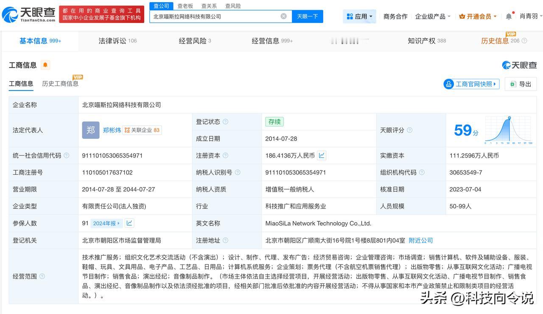543x314 pixels.
Task: Open the 经营风险 tab
Action: [195, 41]
